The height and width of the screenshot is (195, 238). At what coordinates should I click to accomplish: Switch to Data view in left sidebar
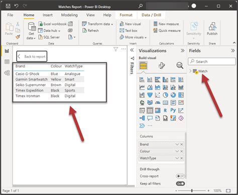click(7, 62)
